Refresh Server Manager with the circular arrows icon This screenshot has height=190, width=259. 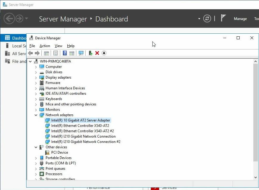coord(207,18)
